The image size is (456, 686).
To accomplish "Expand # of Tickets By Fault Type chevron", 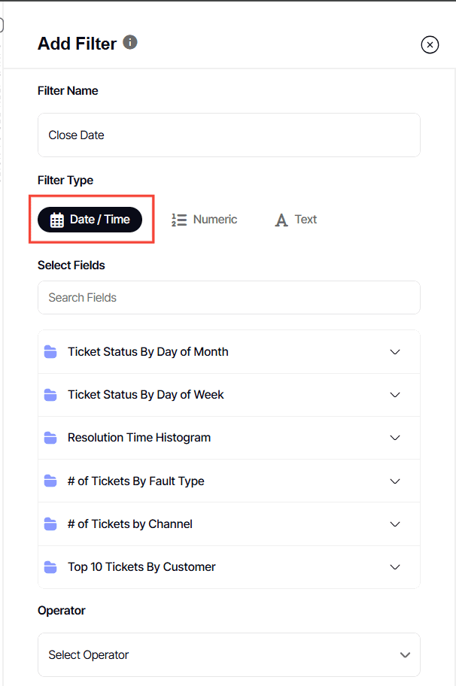I will 395,481.
